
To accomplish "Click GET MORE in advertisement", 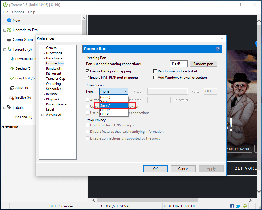I will pos(245,168).
